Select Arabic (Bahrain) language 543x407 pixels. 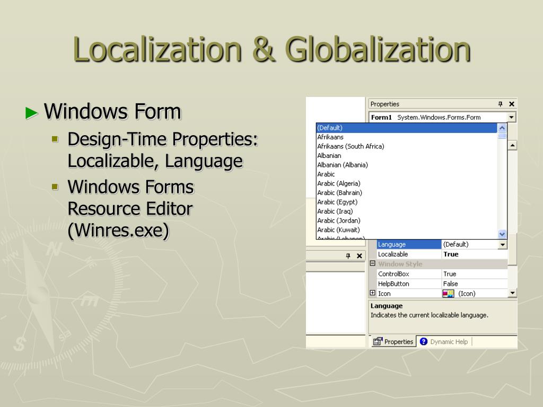(x=407, y=193)
